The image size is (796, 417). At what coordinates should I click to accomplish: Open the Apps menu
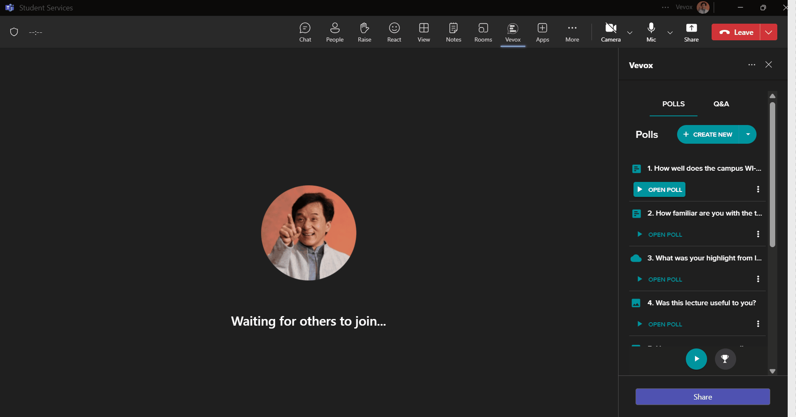coord(542,32)
